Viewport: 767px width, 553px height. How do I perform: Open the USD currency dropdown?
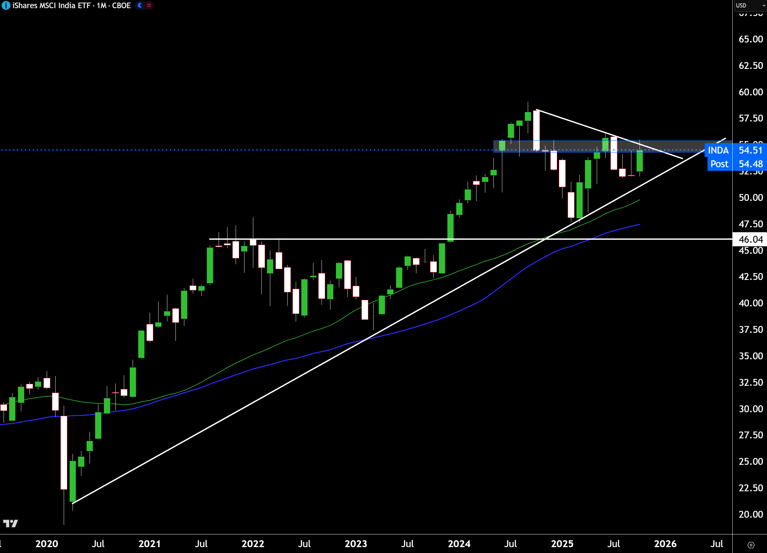(x=749, y=6)
